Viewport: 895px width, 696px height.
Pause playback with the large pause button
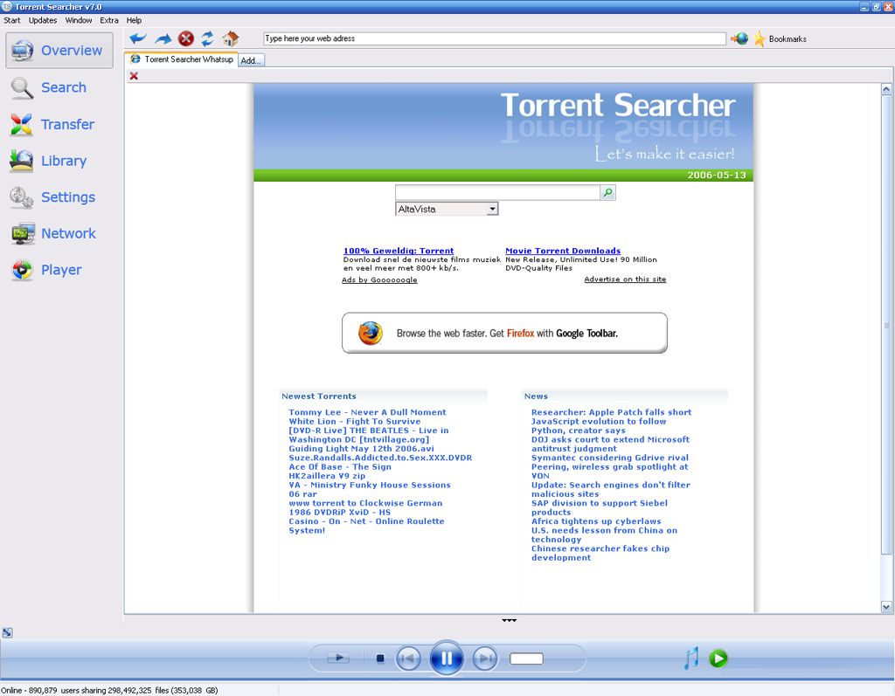pos(446,658)
